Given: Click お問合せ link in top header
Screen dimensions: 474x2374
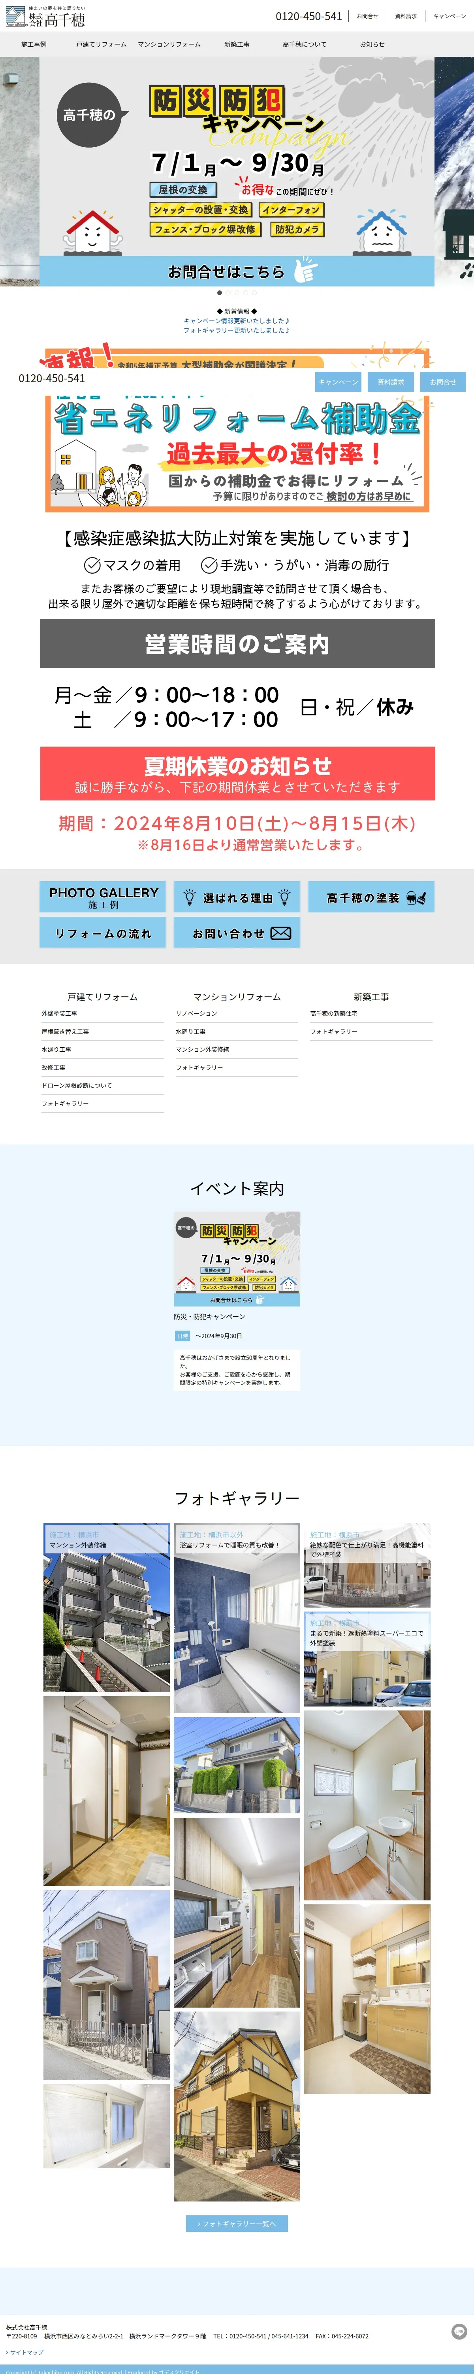Looking at the screenshot, I should pos(367,16).
